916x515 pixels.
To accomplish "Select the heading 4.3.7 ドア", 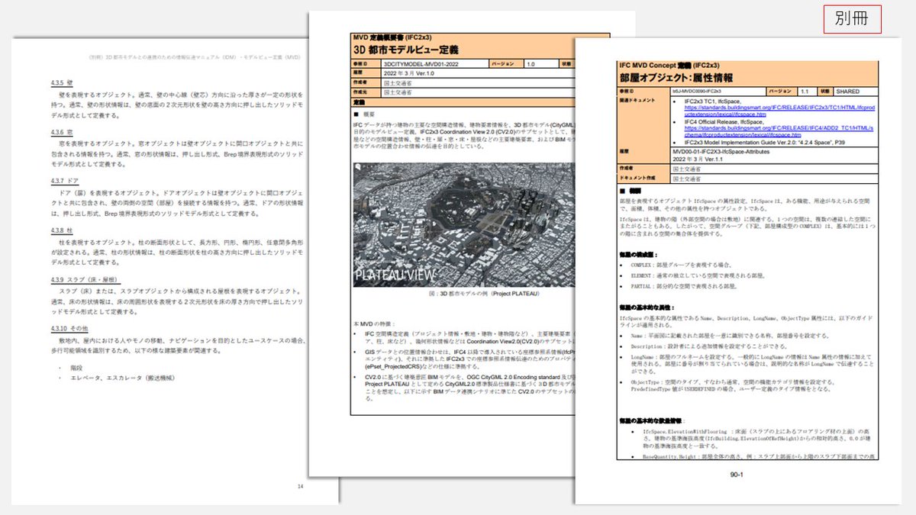I will tap(64, 181).
